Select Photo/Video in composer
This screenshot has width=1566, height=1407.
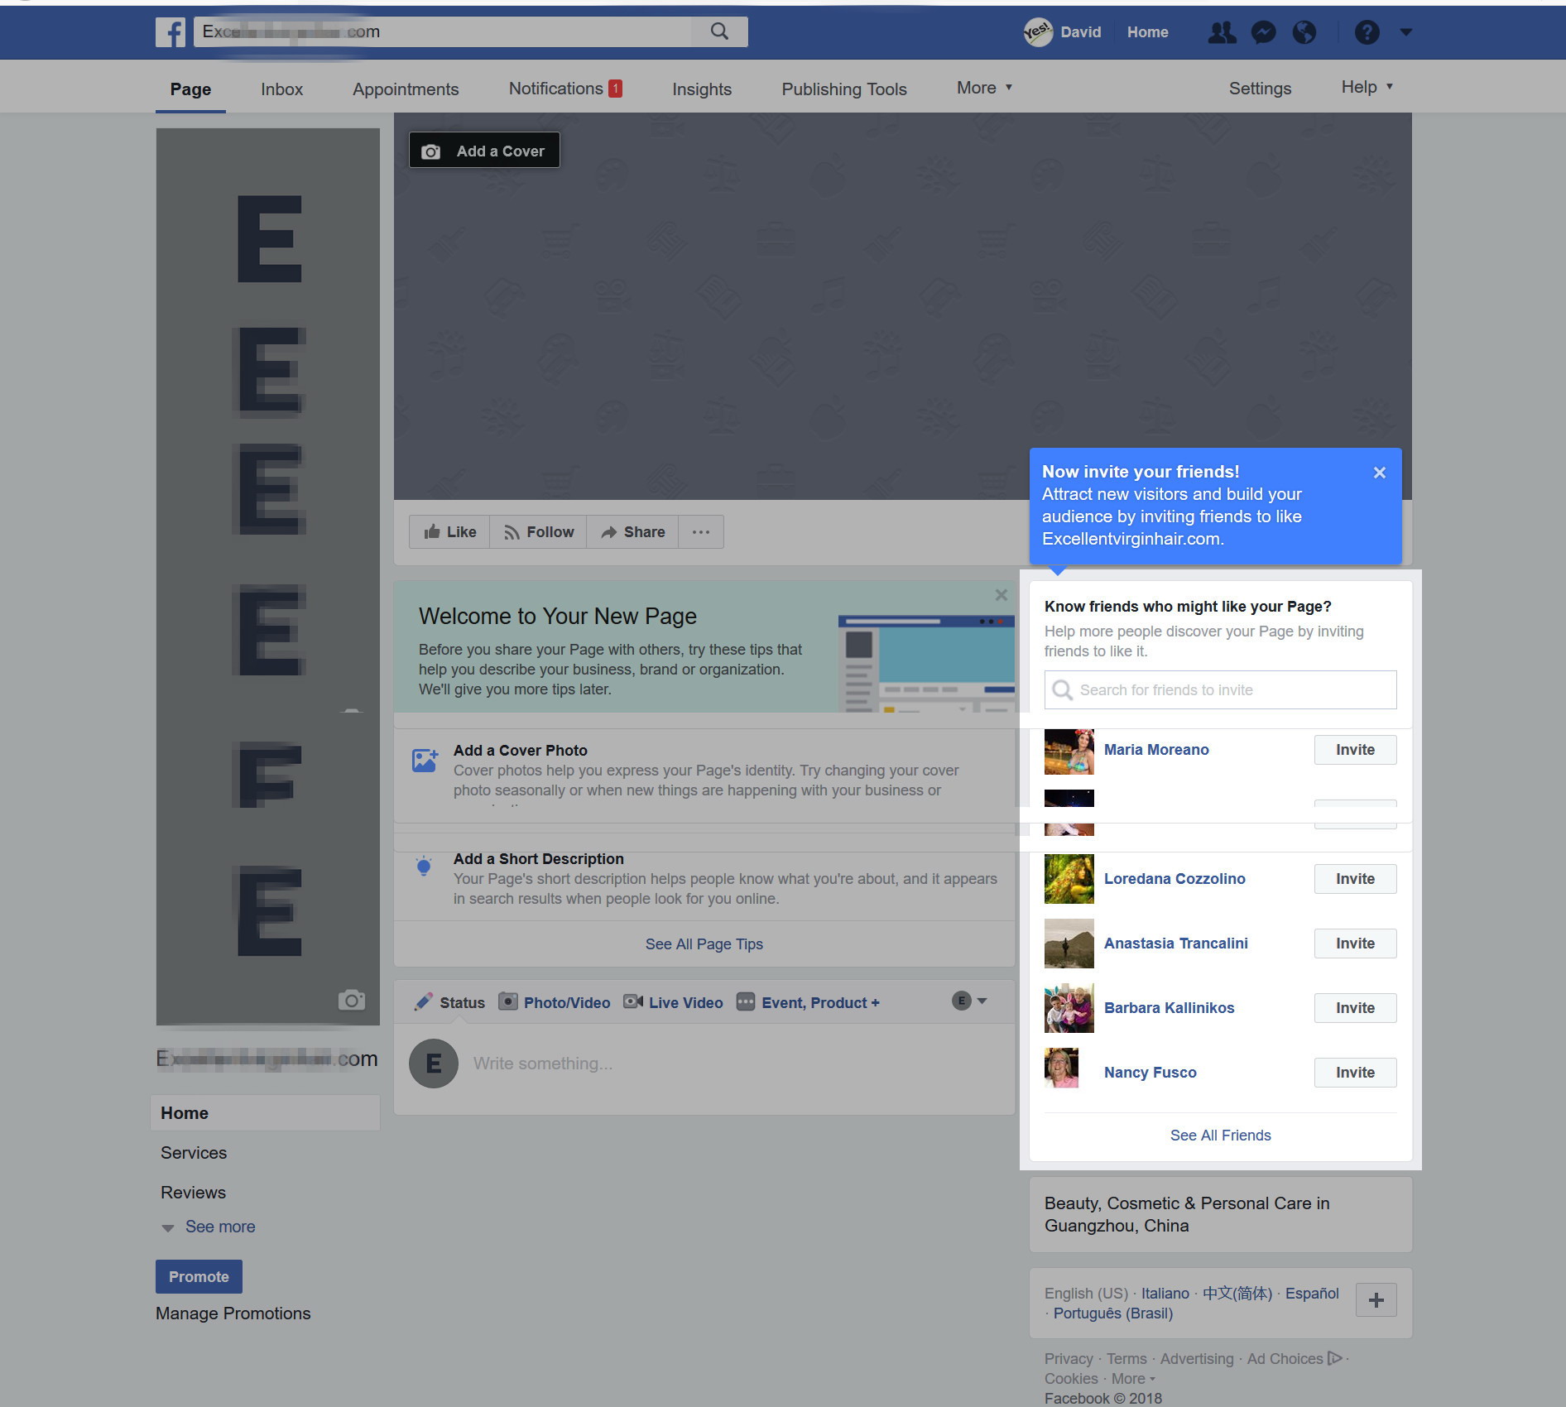click(554, 1002)
